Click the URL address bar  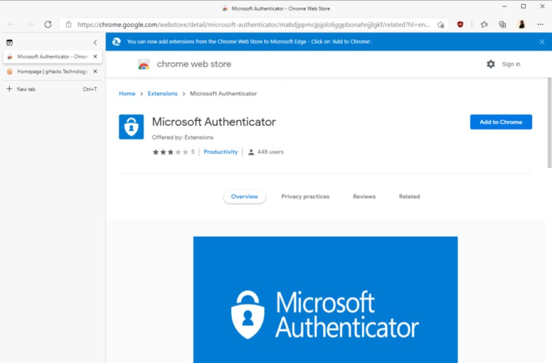tap(253, 24)
